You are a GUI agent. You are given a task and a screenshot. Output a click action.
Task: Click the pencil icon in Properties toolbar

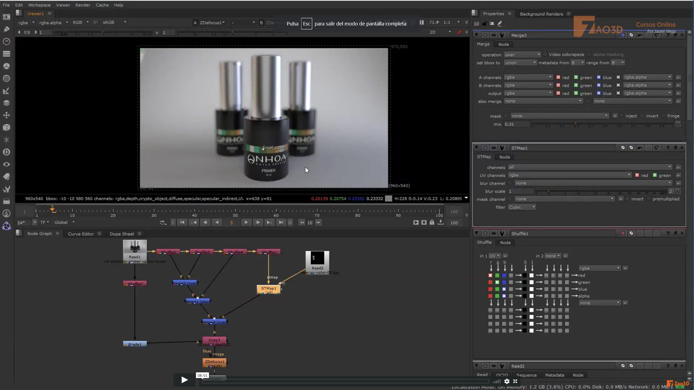(500, 24)
